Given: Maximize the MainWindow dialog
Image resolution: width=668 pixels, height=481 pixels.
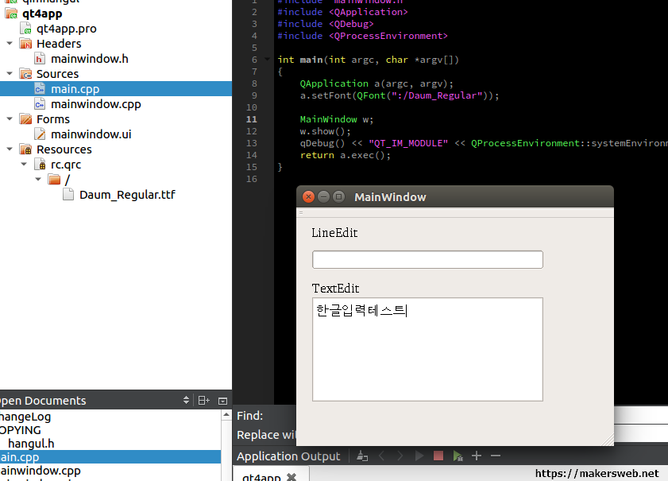Looking at the screenshot, I should (x=338, y=196).
